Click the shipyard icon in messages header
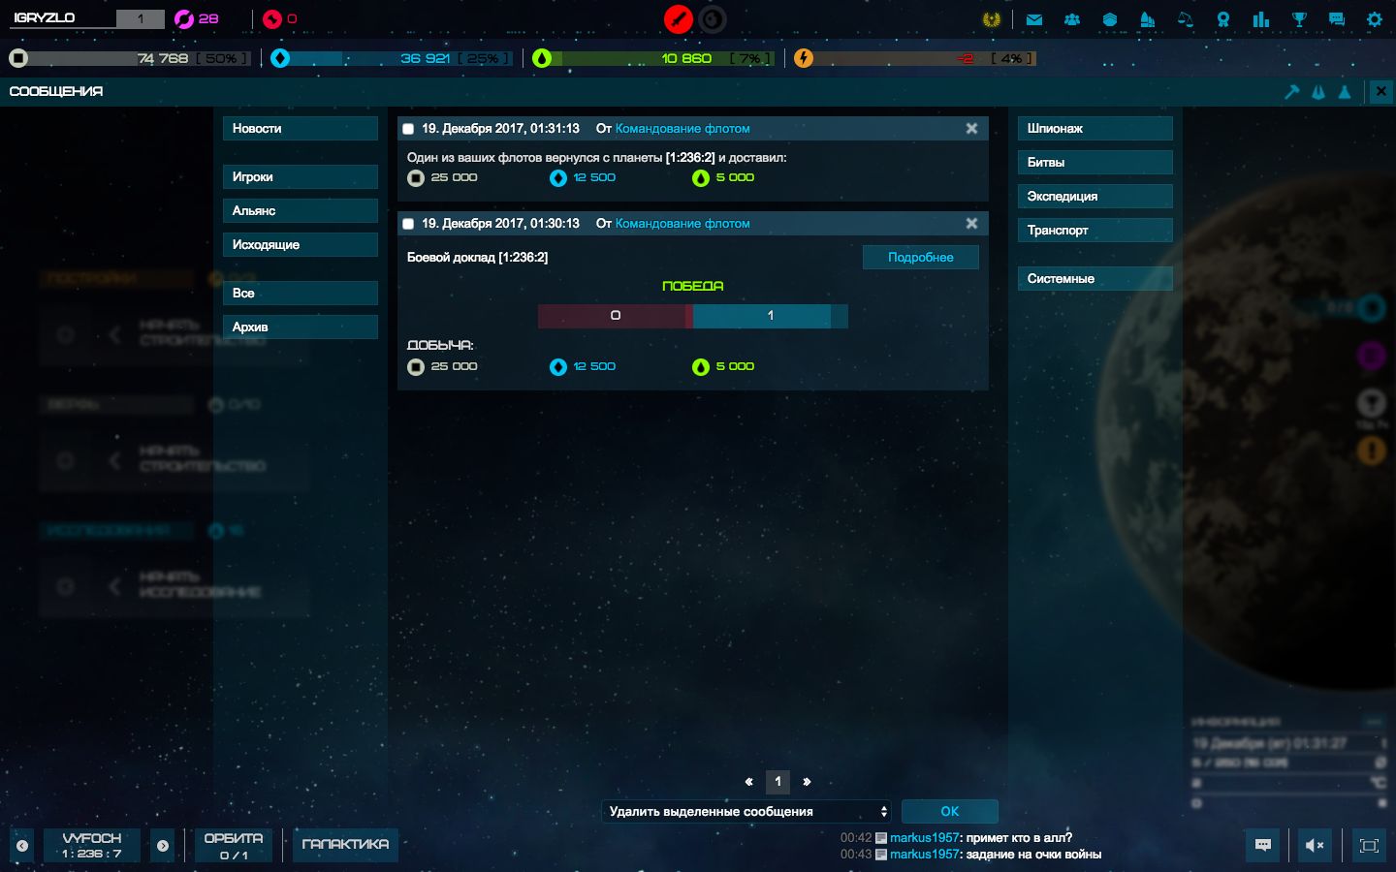 [1318, 92]
